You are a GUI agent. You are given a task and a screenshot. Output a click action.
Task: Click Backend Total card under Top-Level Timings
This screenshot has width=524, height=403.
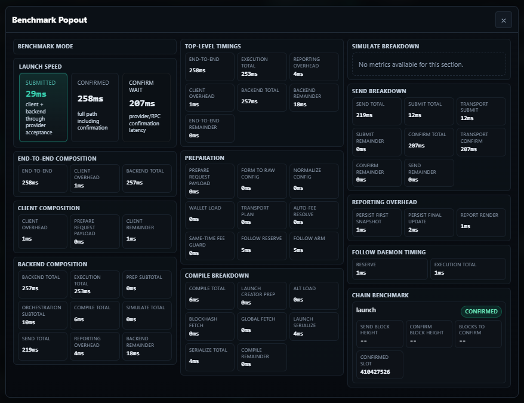[262, 97]
